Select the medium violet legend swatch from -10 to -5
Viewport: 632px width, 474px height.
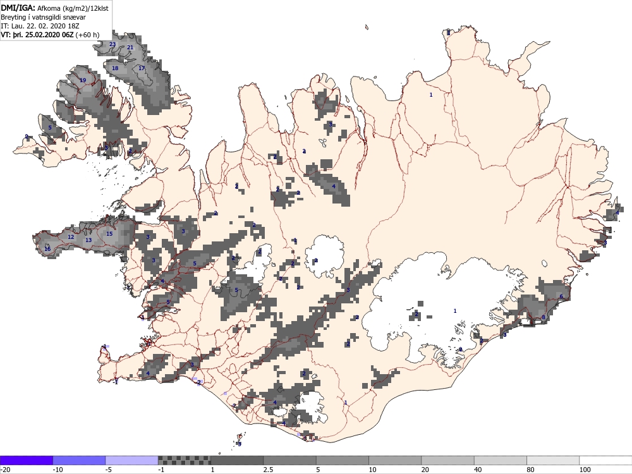pos(79,460)
